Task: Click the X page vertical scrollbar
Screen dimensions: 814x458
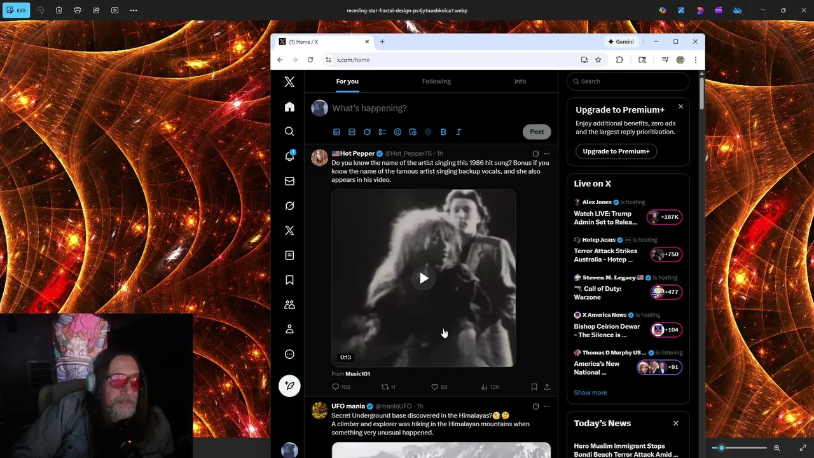Action: 701,92
